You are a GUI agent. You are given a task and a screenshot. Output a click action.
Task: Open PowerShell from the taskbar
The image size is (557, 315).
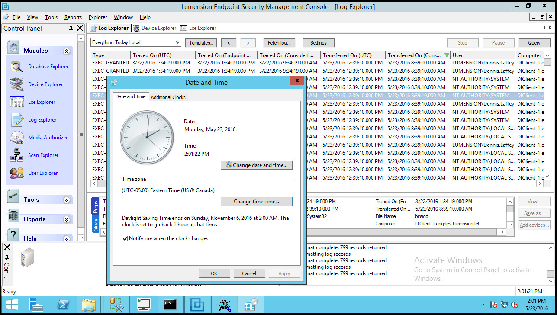[x=64, y=304]
